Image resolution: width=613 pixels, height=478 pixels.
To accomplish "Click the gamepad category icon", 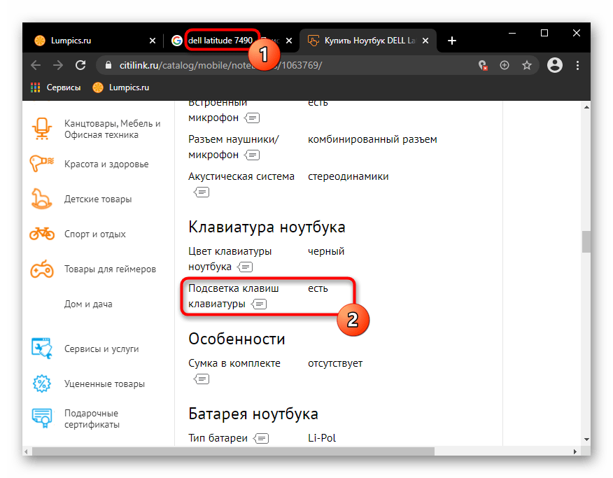I will 41,269.
